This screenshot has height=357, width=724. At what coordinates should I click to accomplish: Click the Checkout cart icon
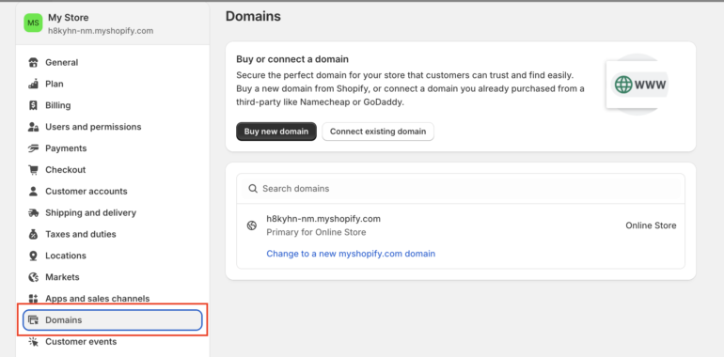point(33,170)
